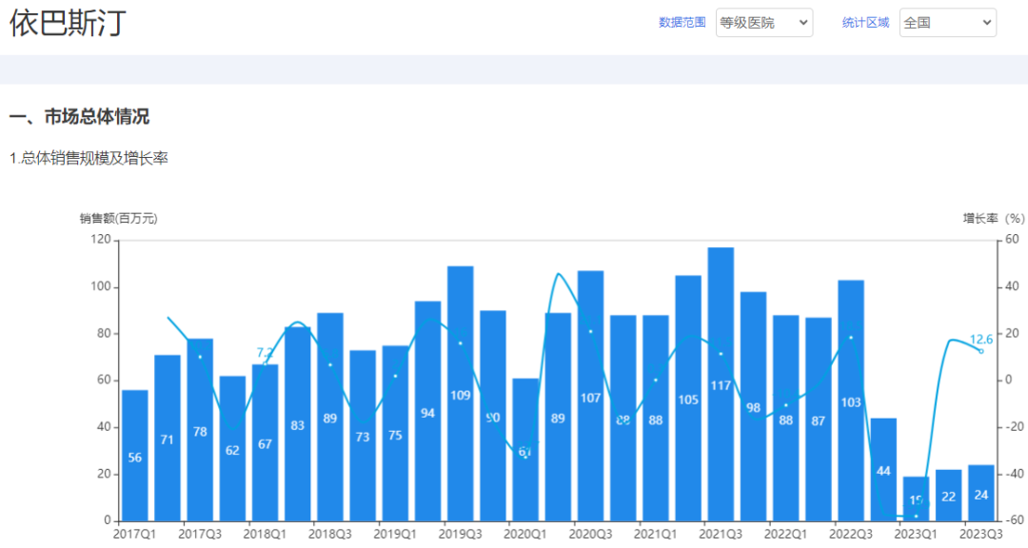The image size is (1028, 548).
Task: Click the 12.6 growth rate data point
Action: [x=981, y=351]
